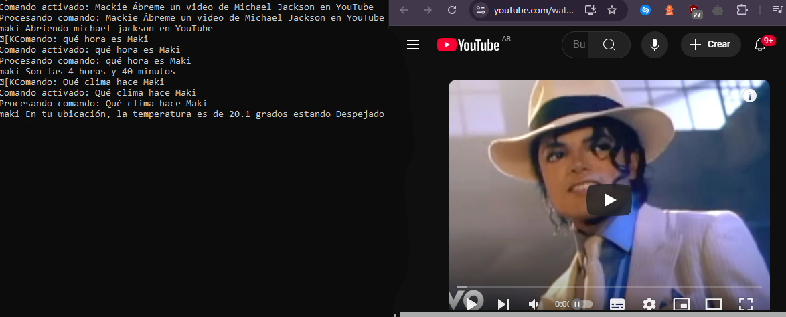Install app icon in address bar

(590, 10)
